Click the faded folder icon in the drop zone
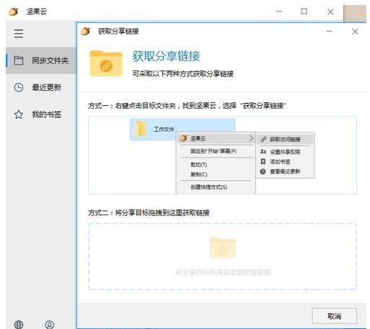The height and width of the screenshot is (329, 370). coord(223,248)
